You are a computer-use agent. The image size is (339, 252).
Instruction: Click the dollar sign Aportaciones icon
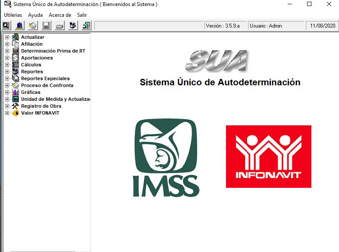(16, 58)
